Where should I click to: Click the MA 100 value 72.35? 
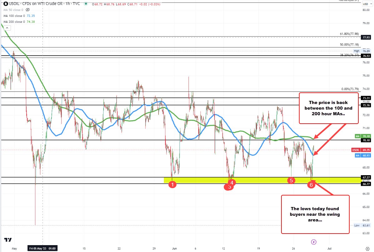tap(31, 16)
